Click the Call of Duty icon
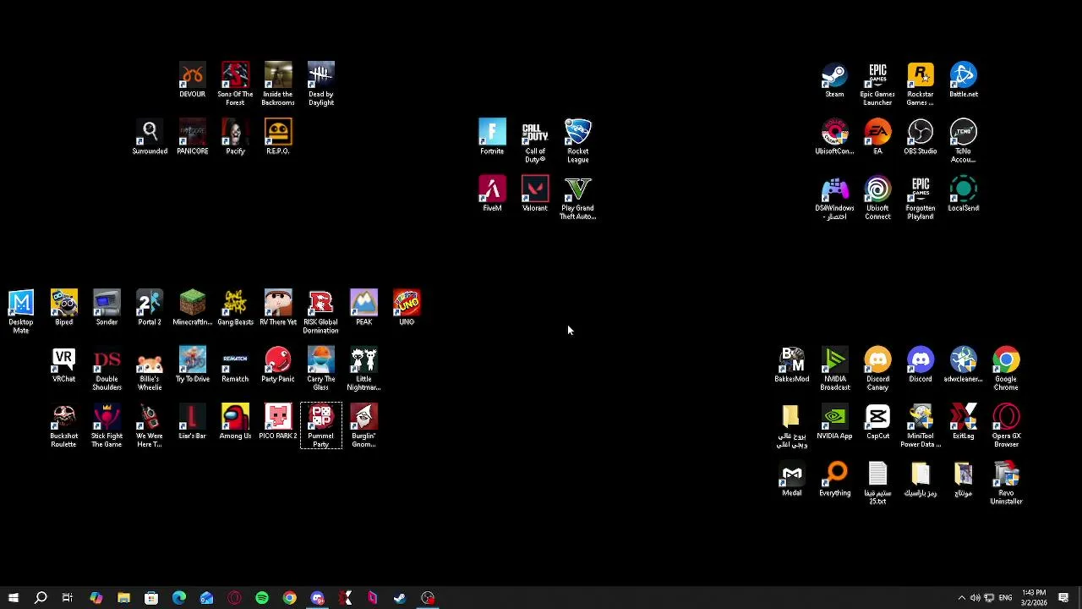Screen dimensions: 1082x609 click(535, 141)
